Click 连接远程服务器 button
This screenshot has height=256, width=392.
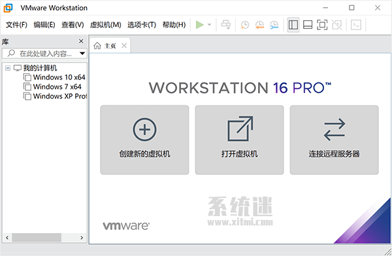[x=335, y=140]
